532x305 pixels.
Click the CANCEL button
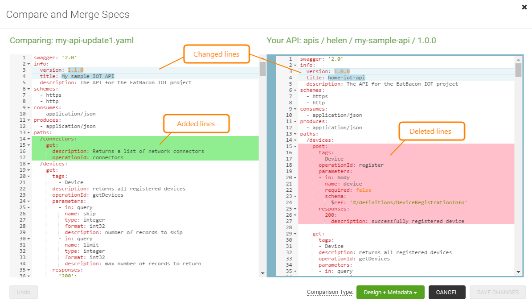tap(447, 293)
